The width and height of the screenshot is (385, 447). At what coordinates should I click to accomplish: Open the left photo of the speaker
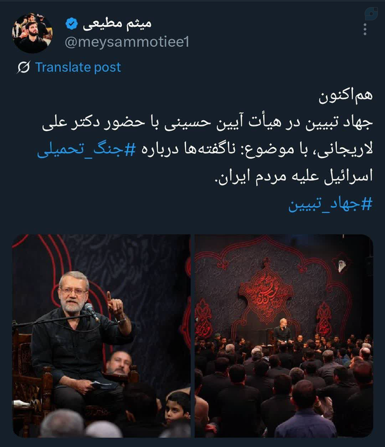point(101,336)
